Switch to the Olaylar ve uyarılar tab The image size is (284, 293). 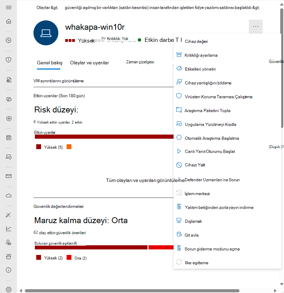91,63
